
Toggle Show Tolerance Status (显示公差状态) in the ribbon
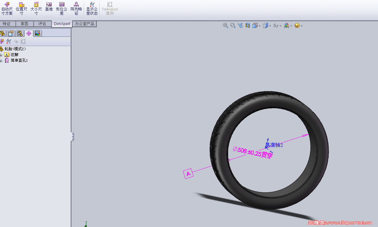tap(92, 8)
